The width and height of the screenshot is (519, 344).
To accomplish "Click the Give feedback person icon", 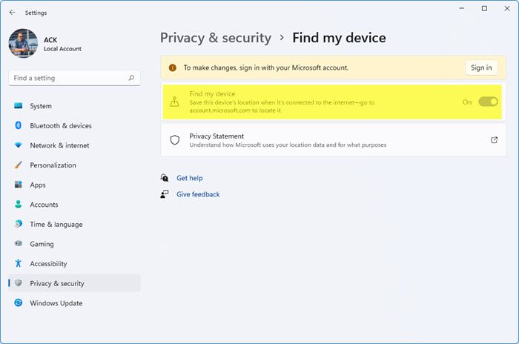I will 165,194.
